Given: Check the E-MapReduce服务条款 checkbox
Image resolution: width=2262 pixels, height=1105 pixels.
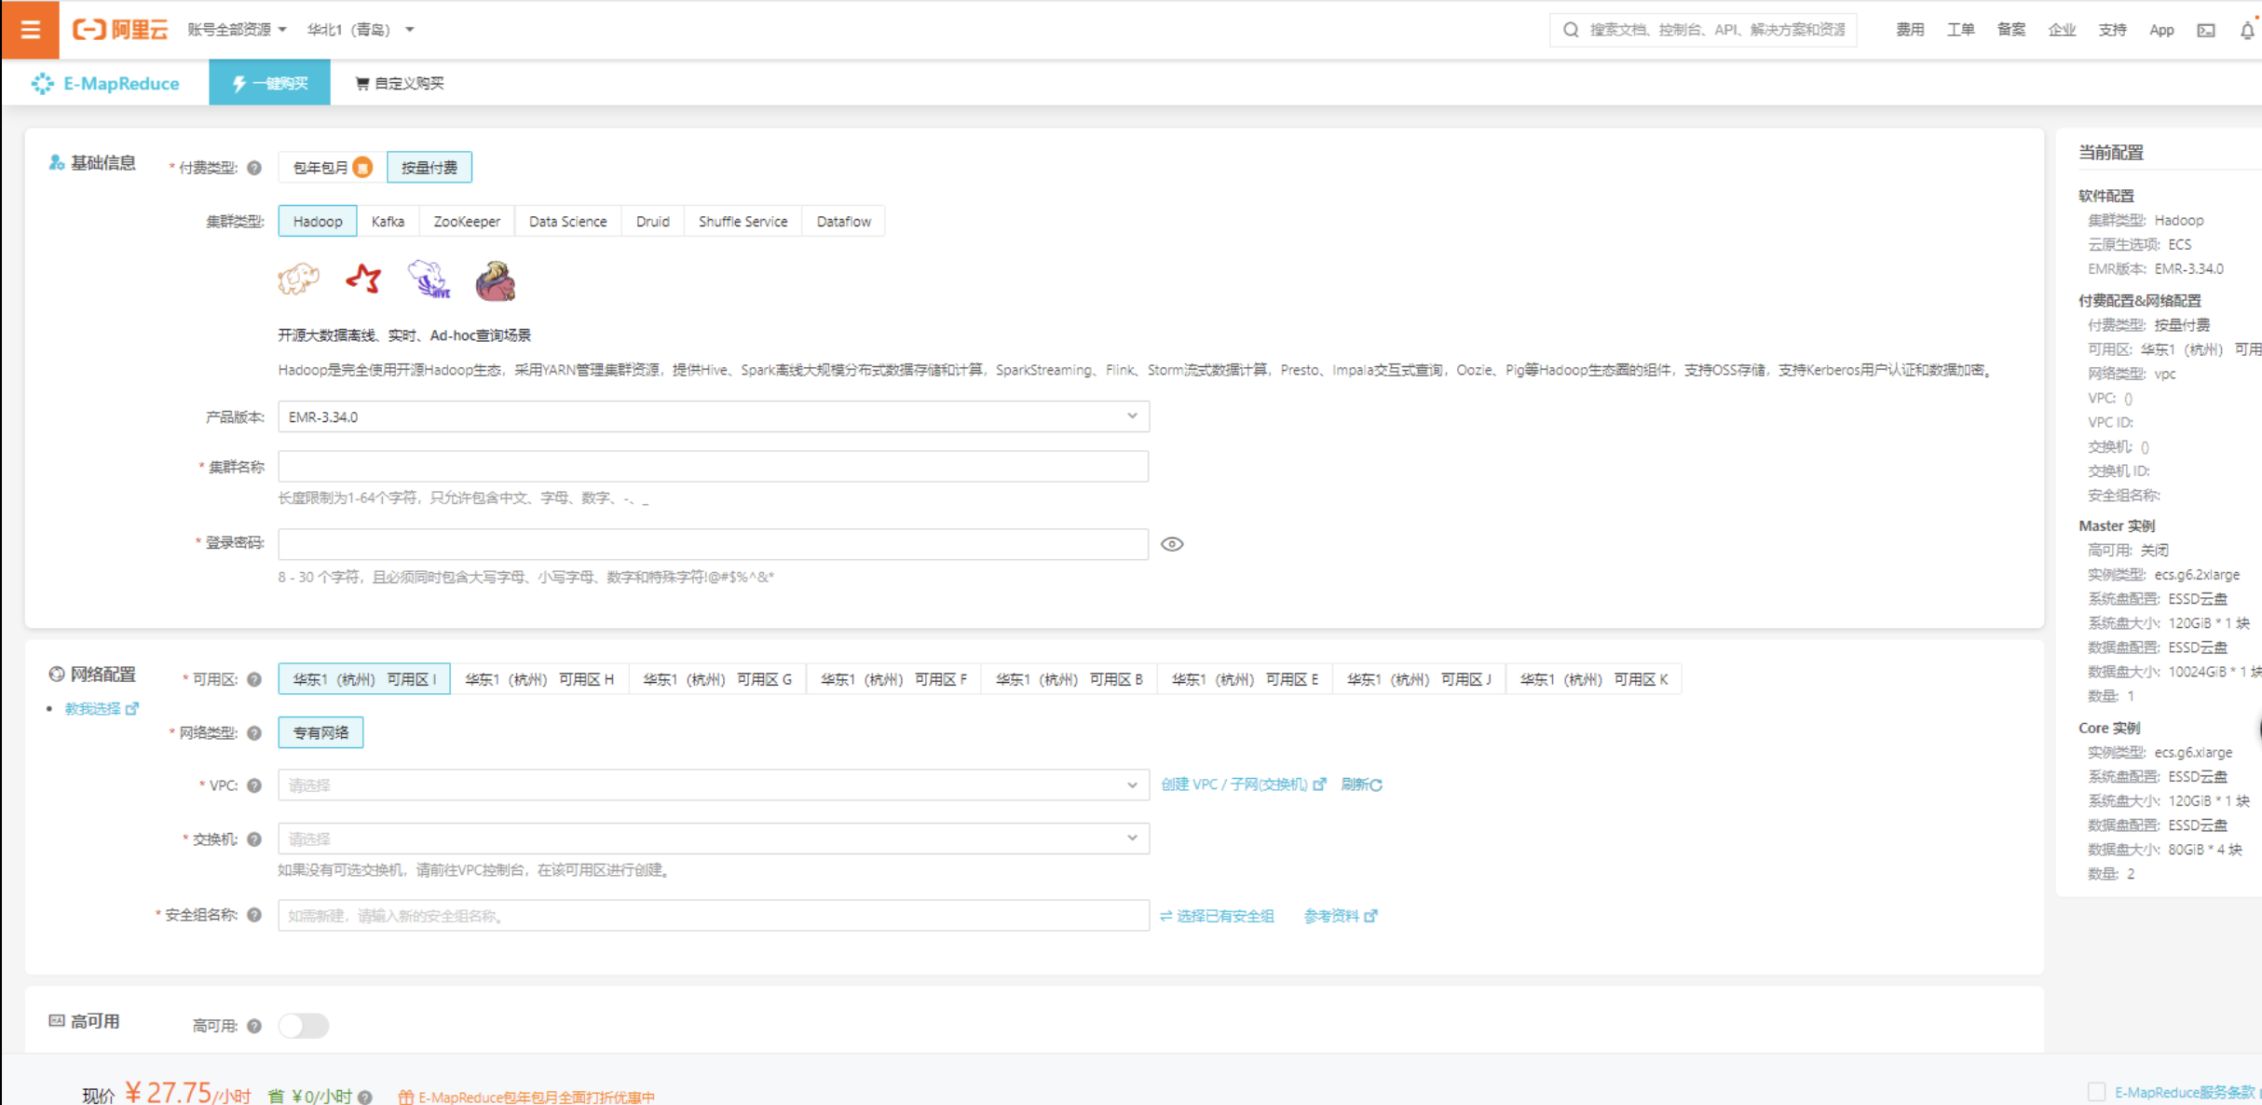Looking at the screenshot, I should [x=2096, y=1092].
